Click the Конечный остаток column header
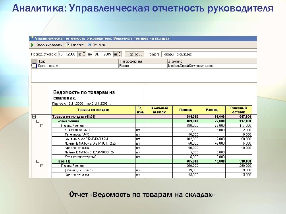This screenshot has width=286, height=214. (239, 110)
